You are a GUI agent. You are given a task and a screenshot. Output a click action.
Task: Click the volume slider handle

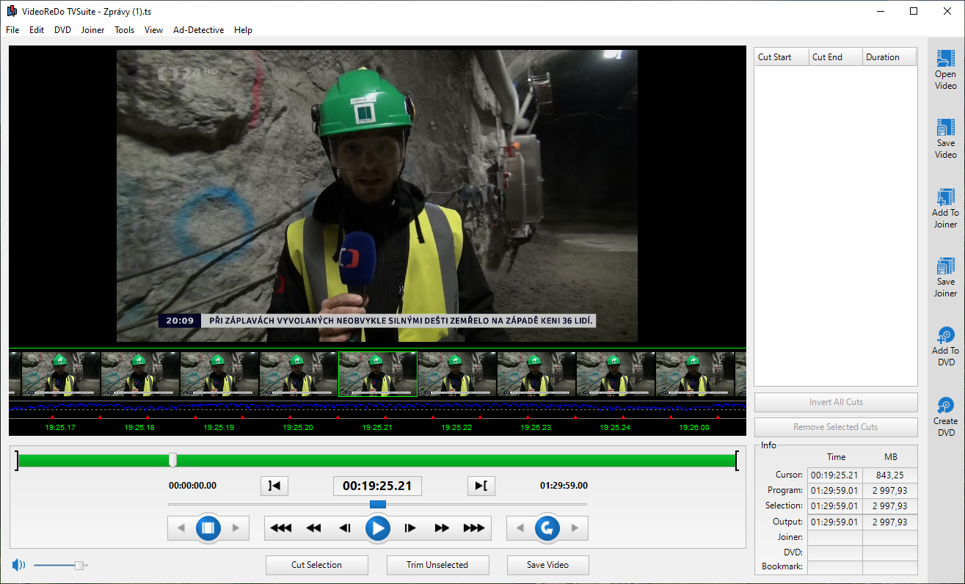79,565
